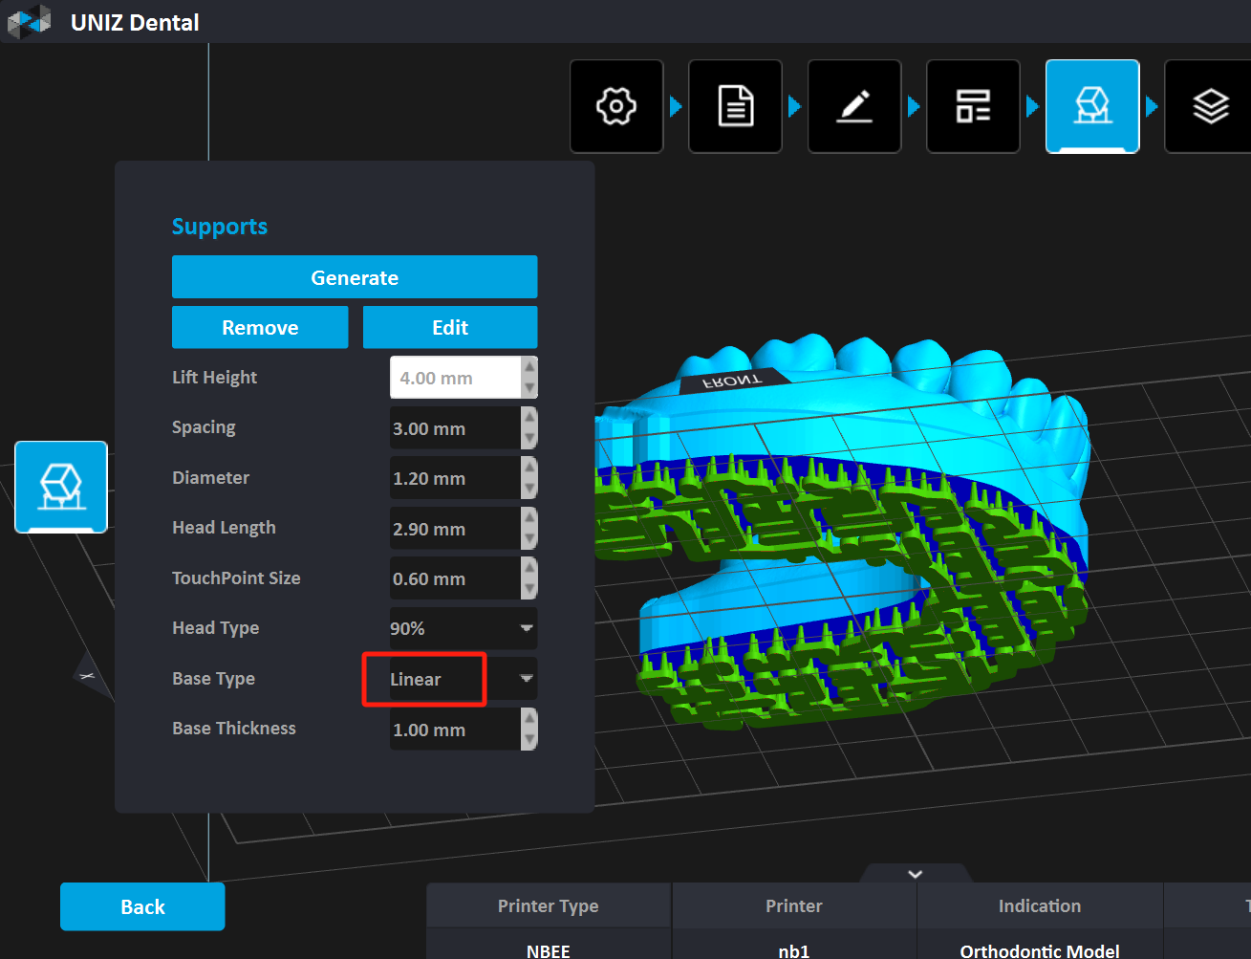This screenshot has height=959, width=1251.
Task: Collapse the bottom printer info panel chevron
Action: point(916,874)
